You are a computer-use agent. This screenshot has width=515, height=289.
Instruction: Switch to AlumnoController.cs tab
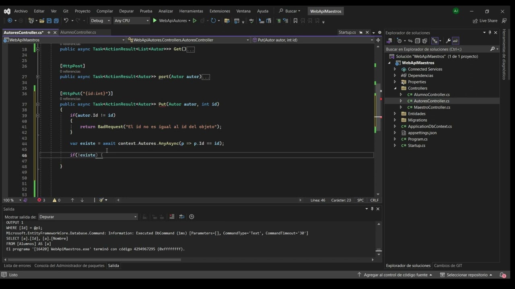tap(78, 32)
